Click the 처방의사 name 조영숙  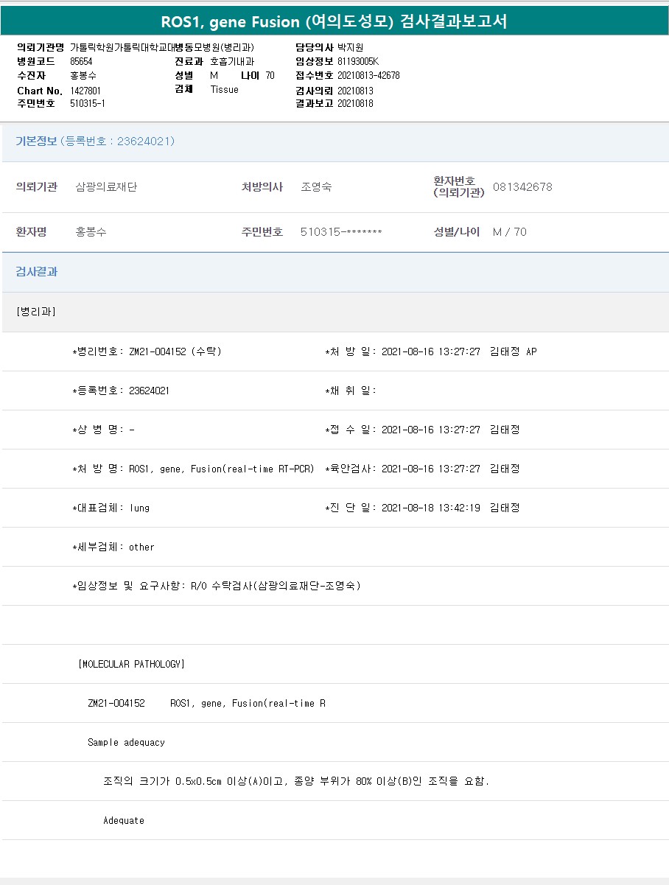pyautogui.click(x=316, y=187)
